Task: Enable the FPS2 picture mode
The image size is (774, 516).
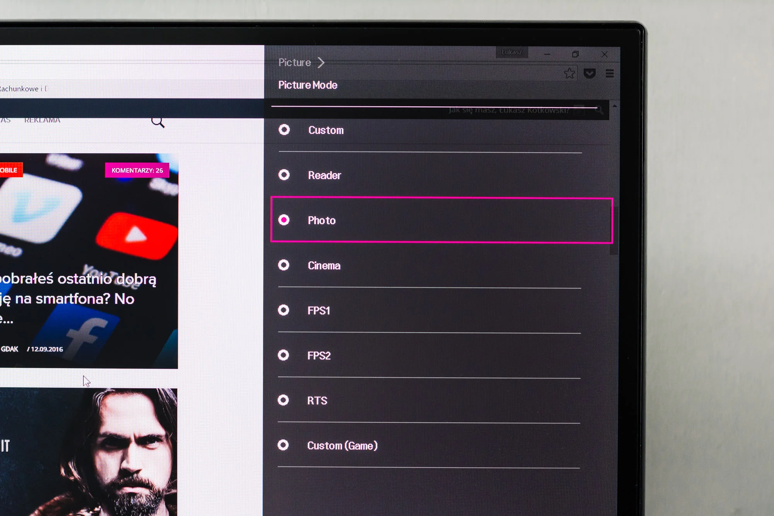Action: (430, 355)
